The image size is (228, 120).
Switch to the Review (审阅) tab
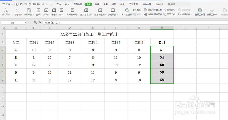105,4
